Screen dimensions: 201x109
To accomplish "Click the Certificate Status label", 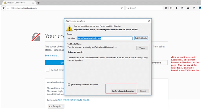I will coord(74,44).
